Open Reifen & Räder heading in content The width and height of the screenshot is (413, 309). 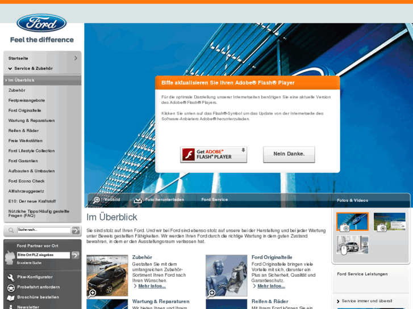point(270,302)
